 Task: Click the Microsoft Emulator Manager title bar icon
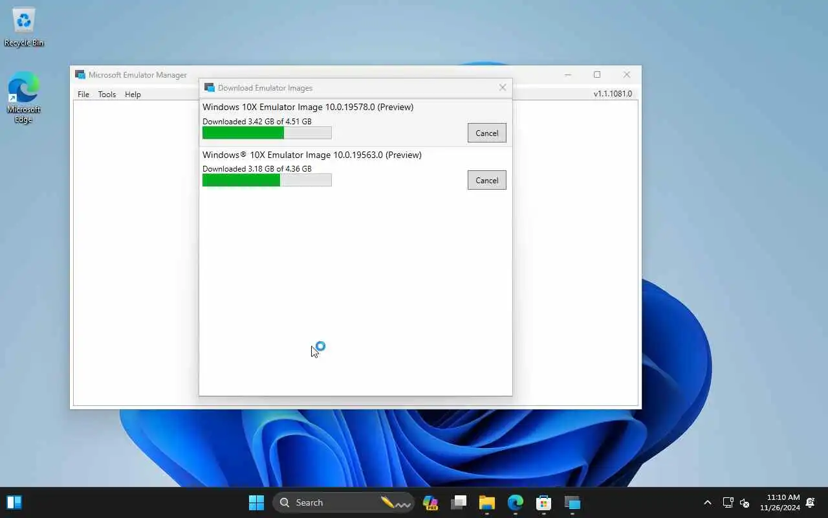(x=80, y=74)
